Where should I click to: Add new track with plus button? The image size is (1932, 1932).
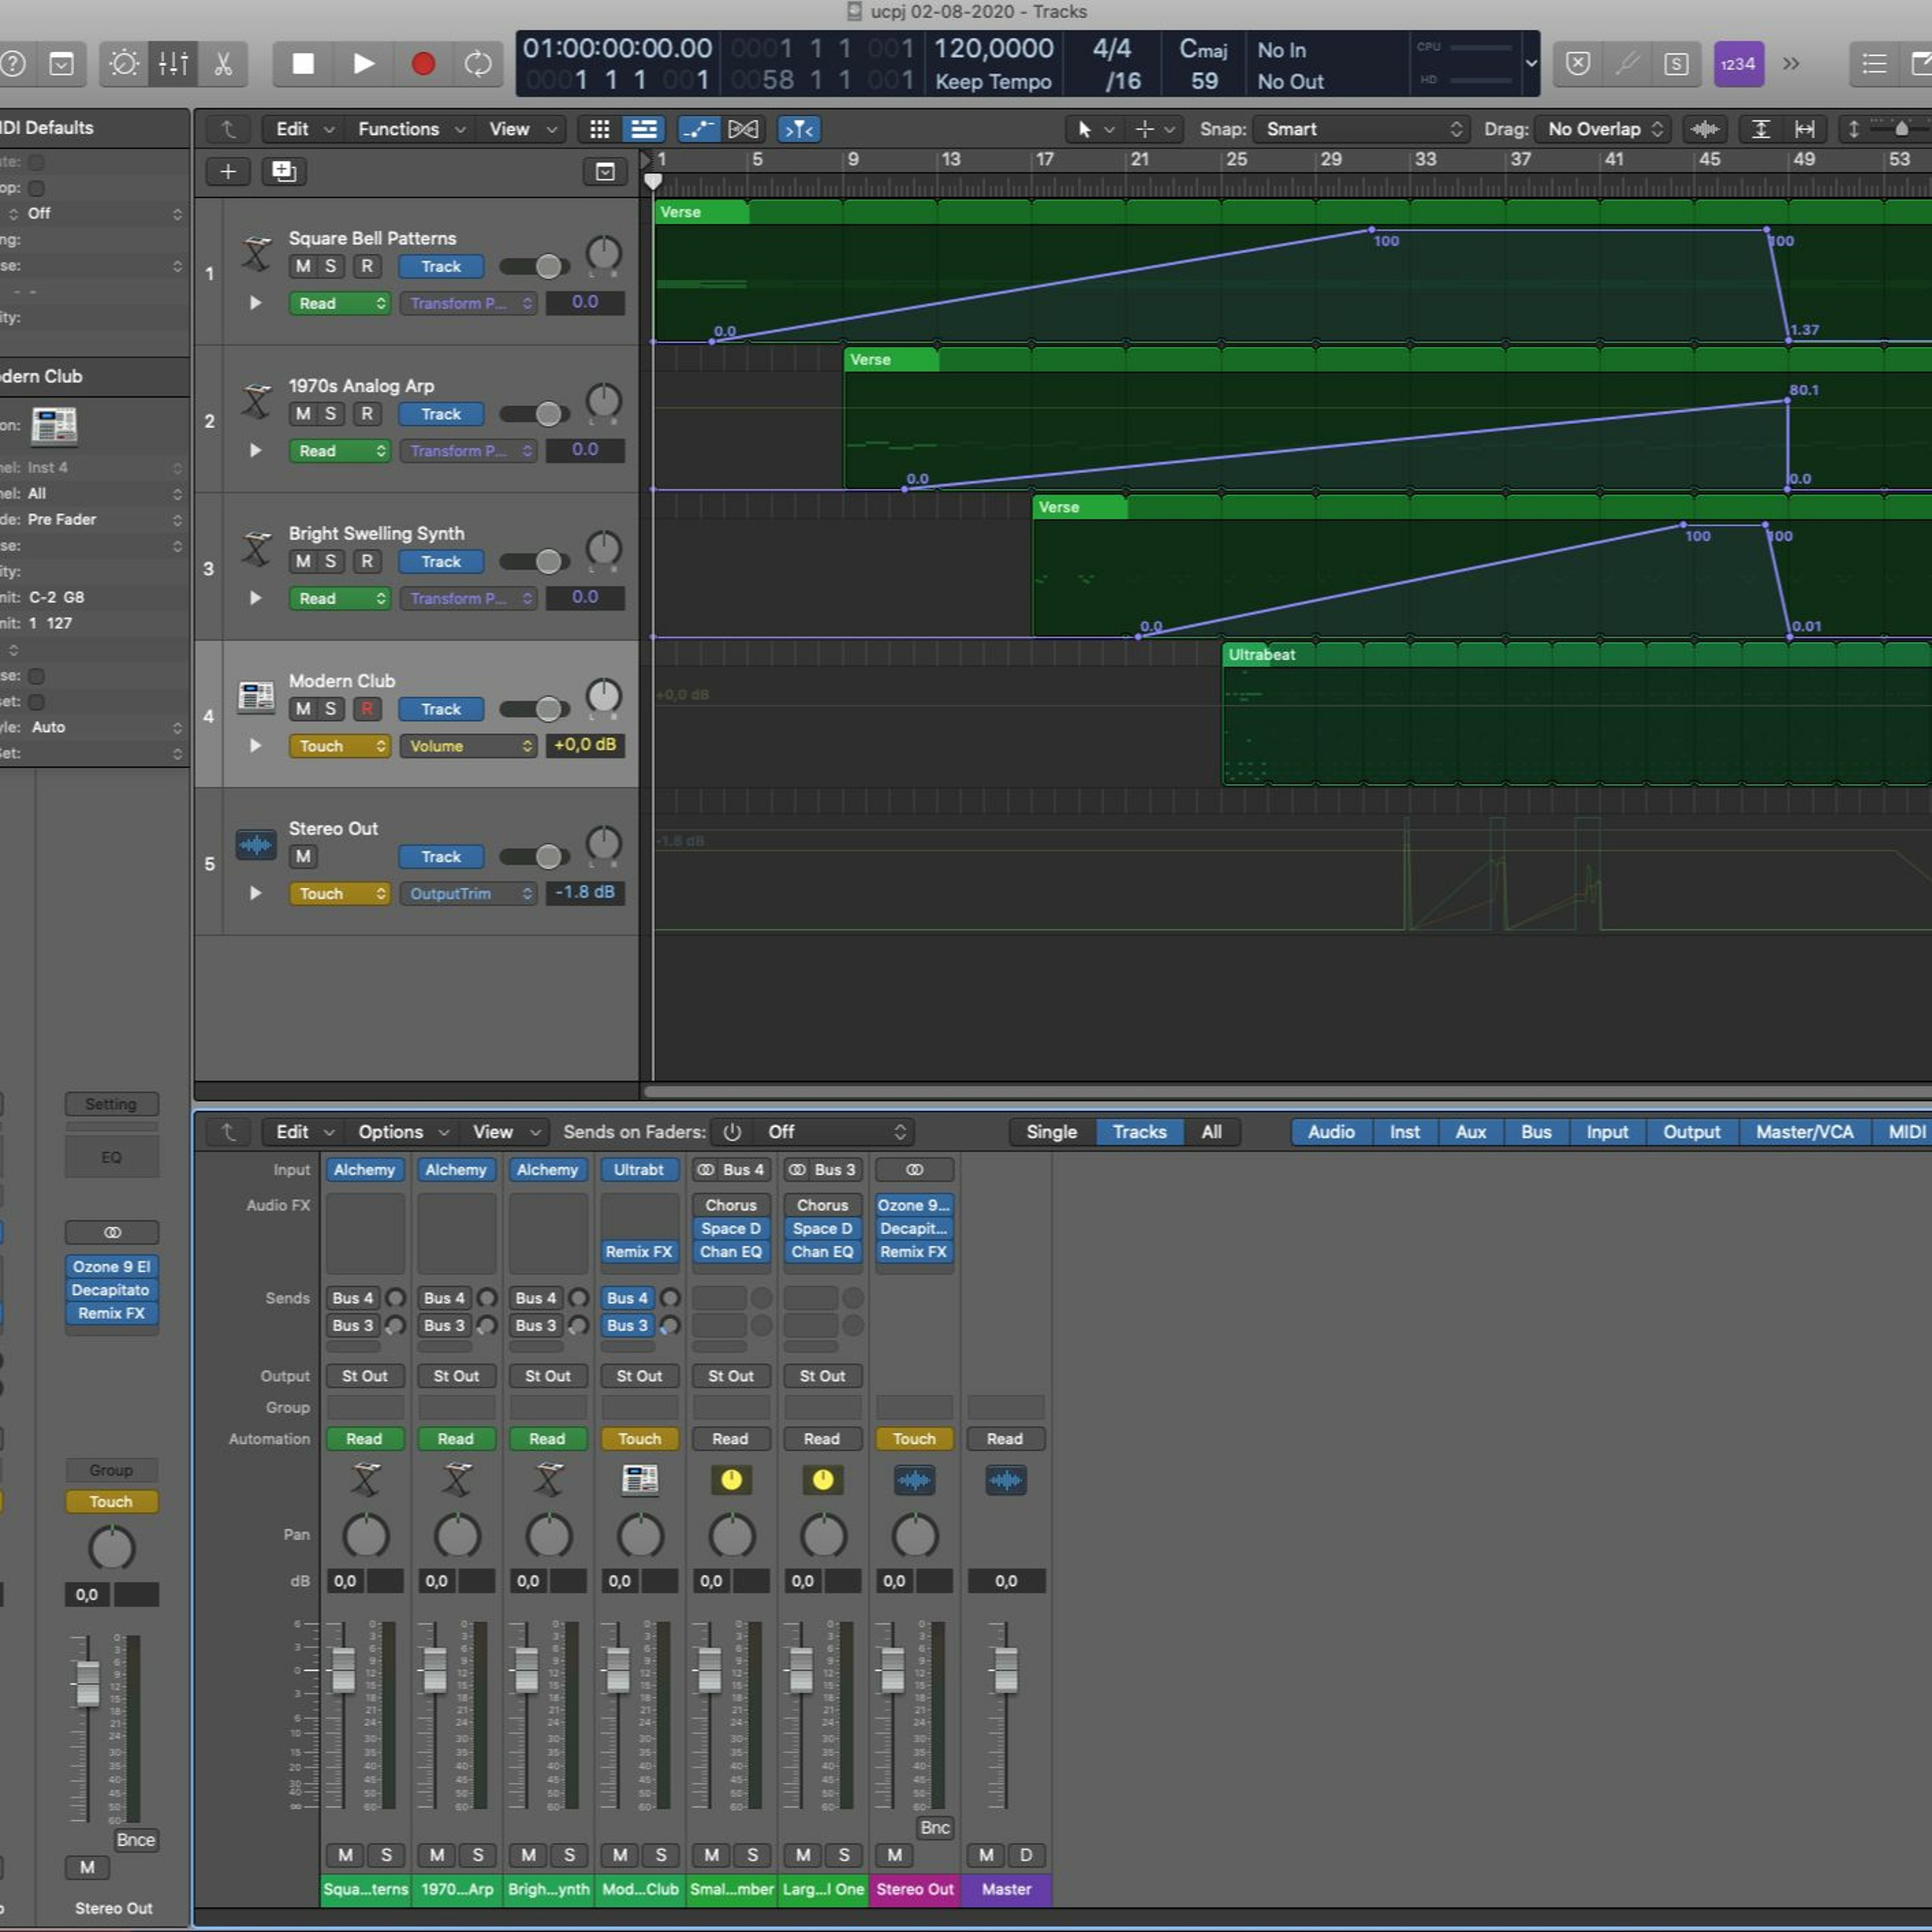228,172
